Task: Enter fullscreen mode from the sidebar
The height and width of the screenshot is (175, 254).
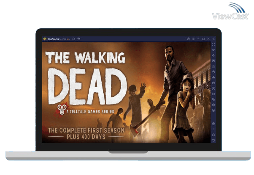Action: point(213,44)
